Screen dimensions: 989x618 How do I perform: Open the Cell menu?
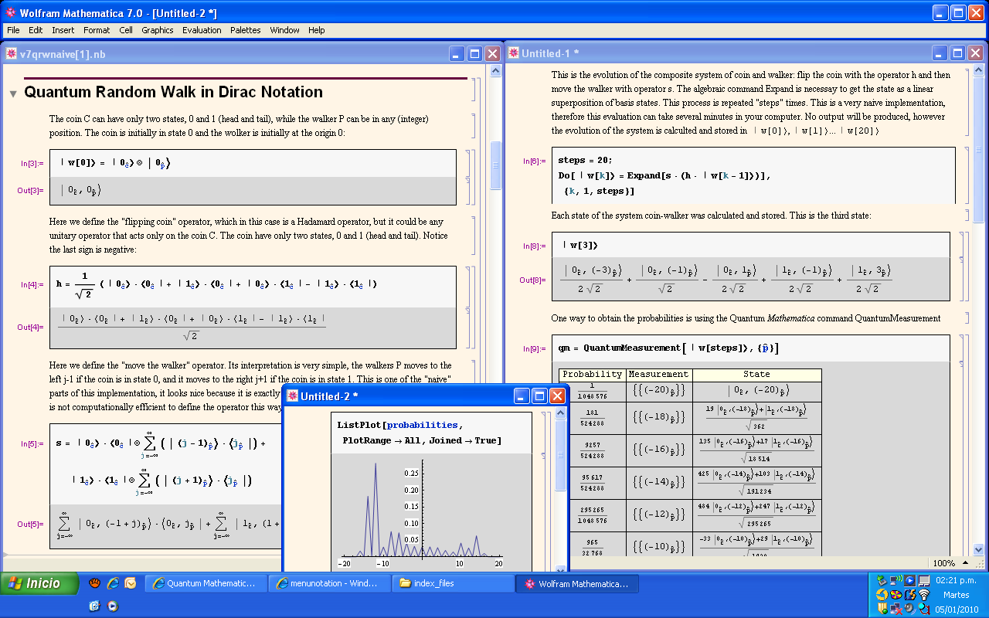[x=126, y=30]
